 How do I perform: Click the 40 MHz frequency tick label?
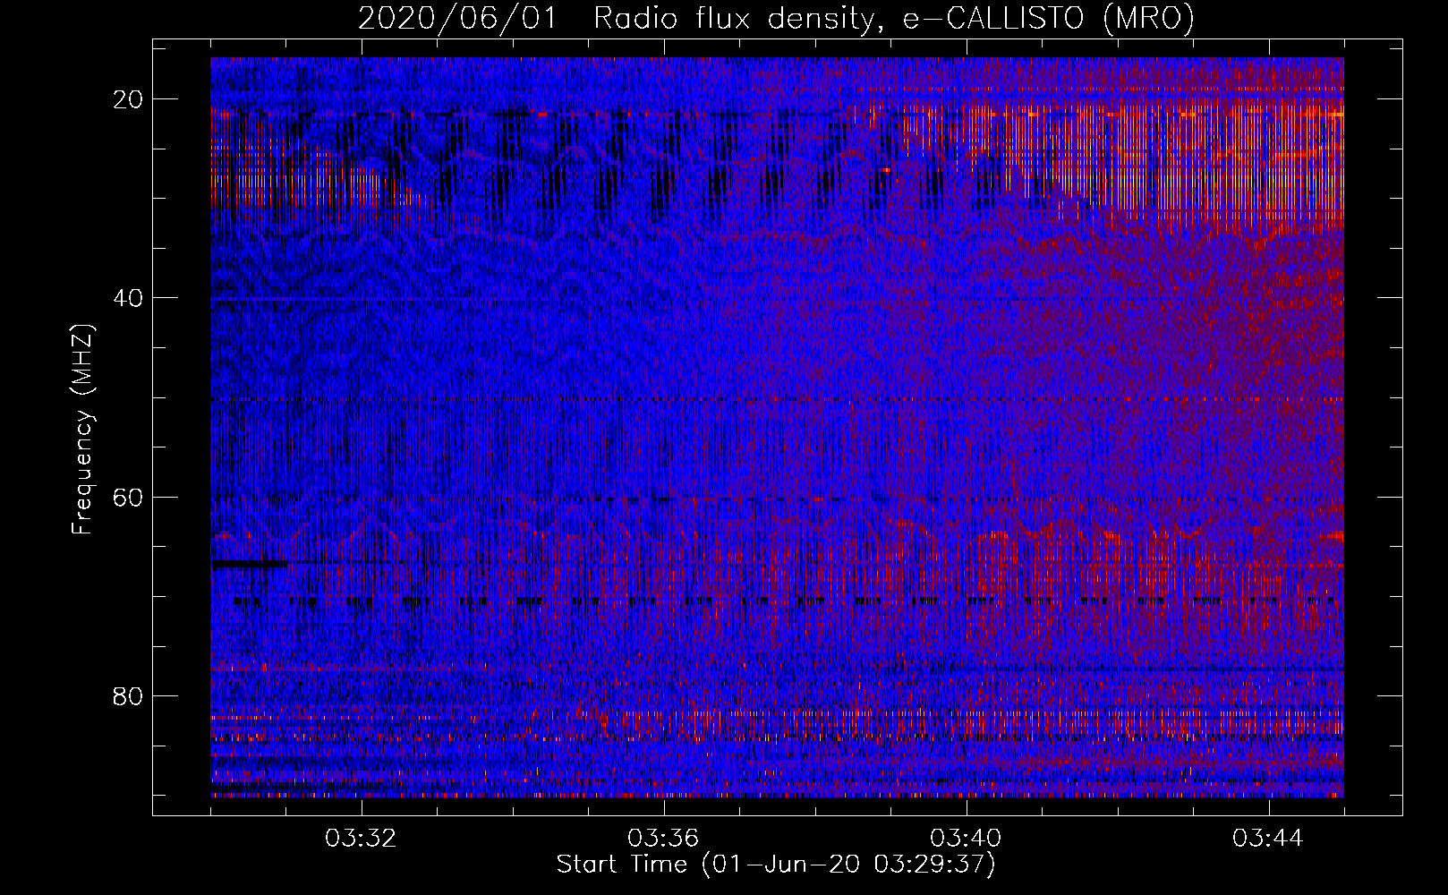[129, 298]
